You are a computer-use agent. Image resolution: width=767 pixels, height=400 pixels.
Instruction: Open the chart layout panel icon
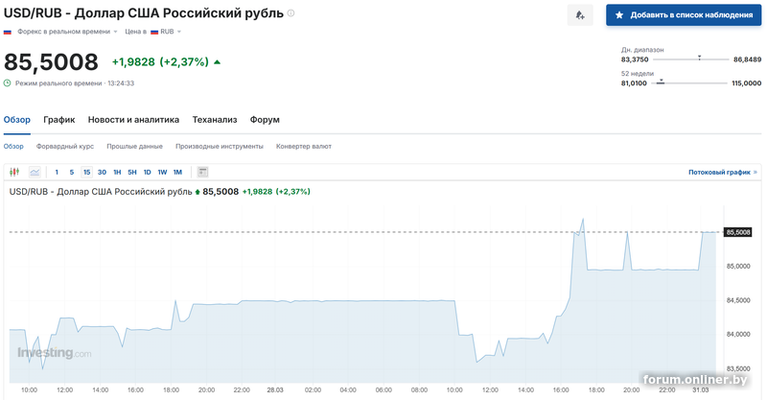click(x=202, y=172)
